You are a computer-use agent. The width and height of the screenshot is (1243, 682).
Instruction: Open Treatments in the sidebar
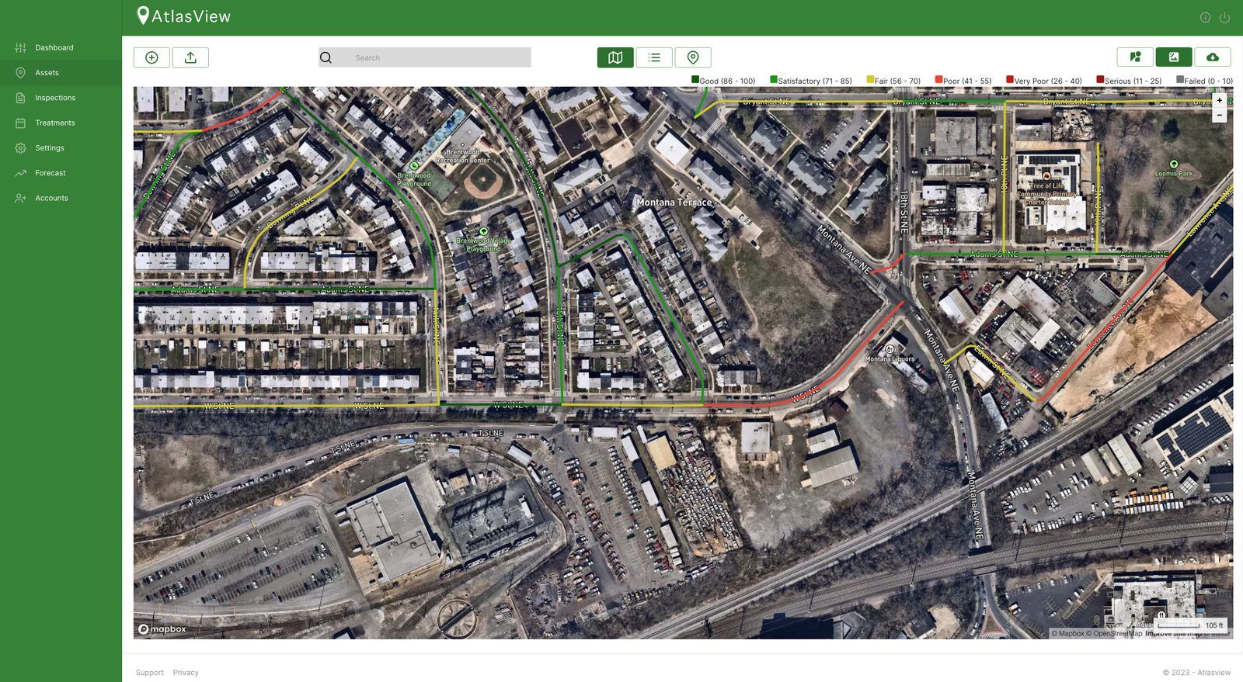61,123
